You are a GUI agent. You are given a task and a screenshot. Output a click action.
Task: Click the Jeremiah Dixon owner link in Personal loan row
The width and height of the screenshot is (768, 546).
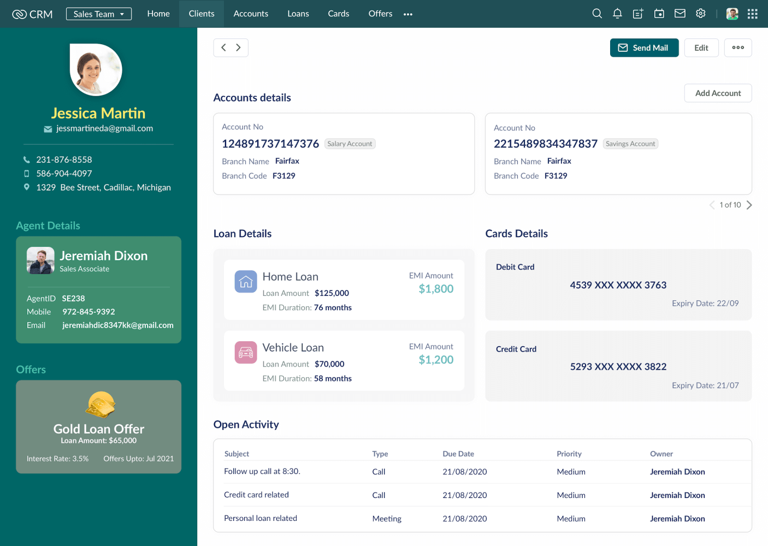point(677,519)
